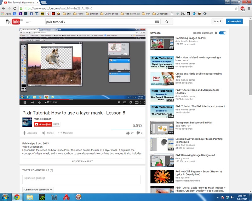
Task: Toggle captions button in player
Action: pos(125,102)
